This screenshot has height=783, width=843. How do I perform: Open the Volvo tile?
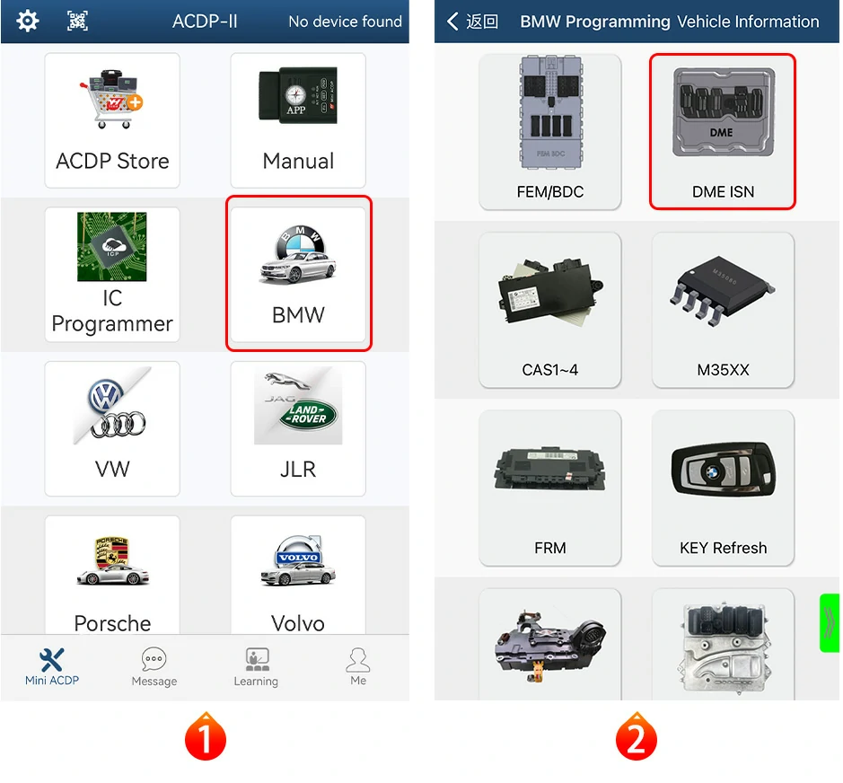(x=298, y=575)
